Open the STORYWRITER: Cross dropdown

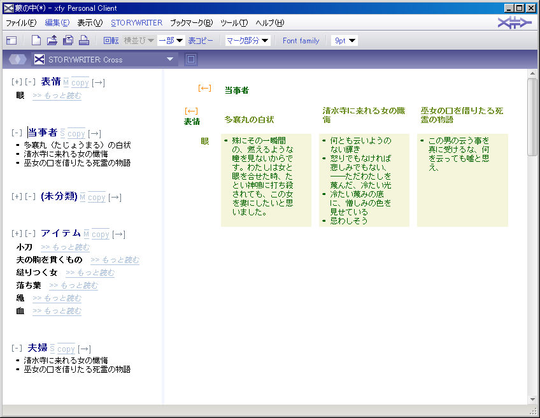(x=104, y=59)
